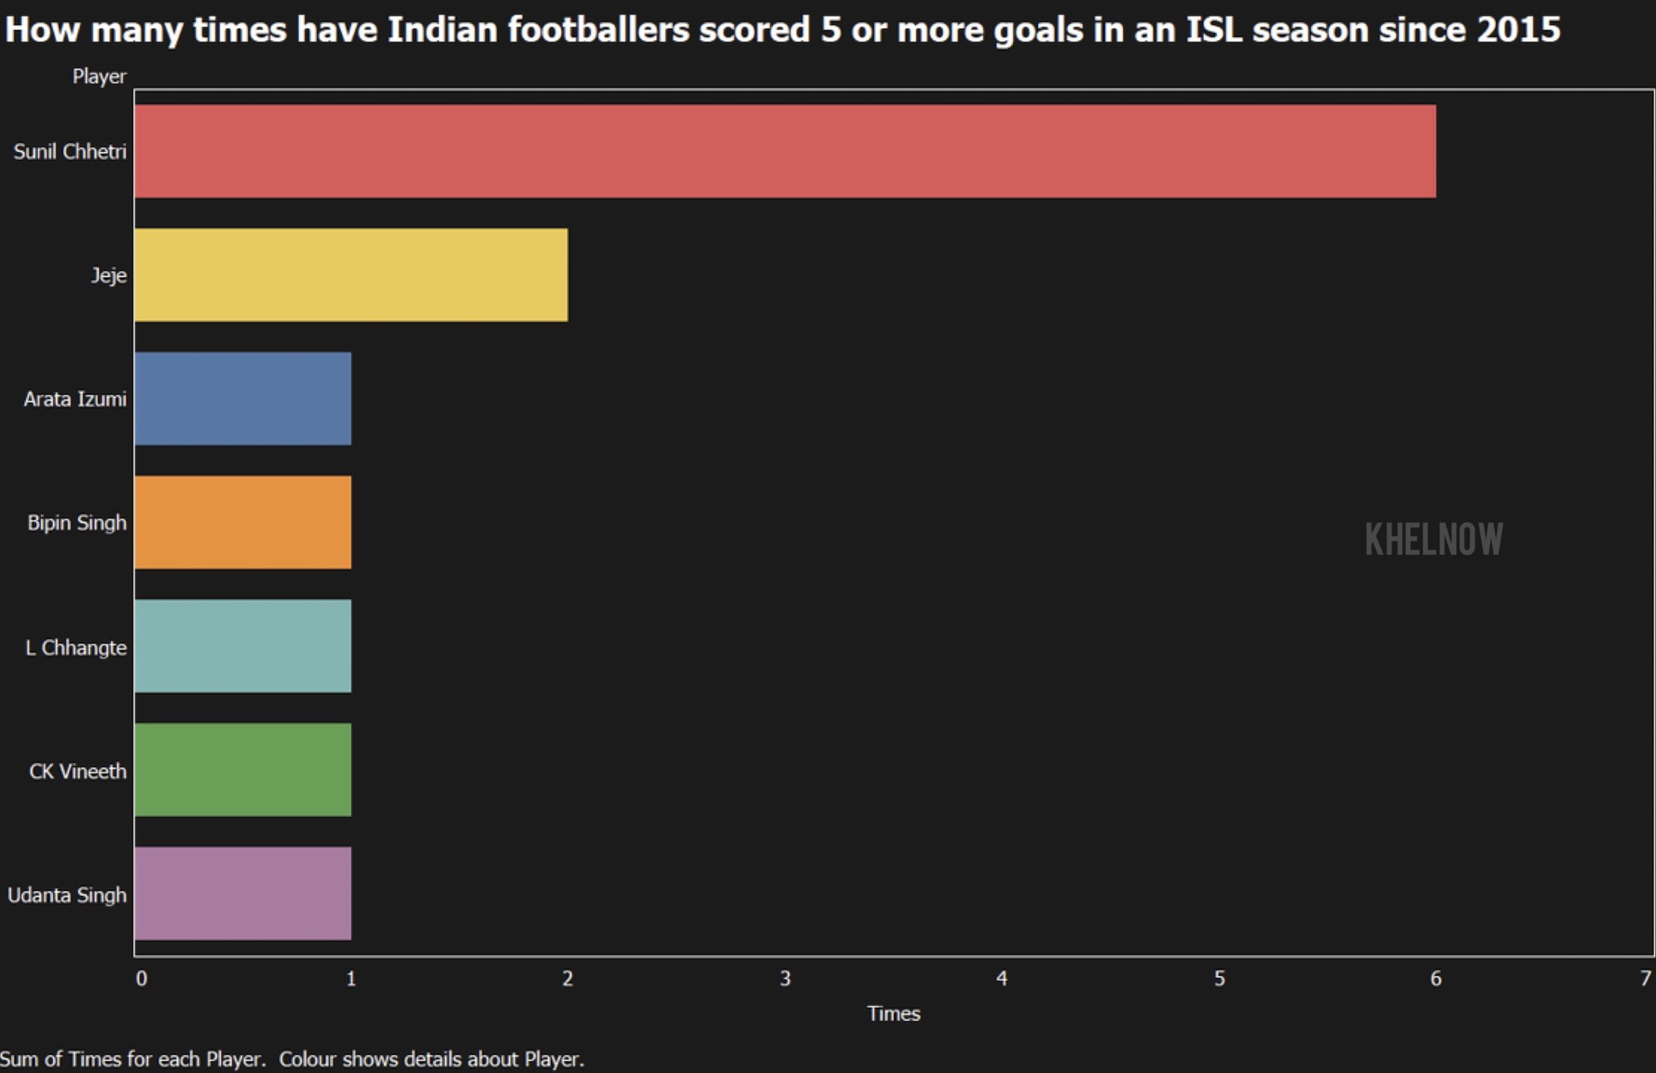Click the Times x-axis title
1656x1073 pixels.
(893, 1013)
